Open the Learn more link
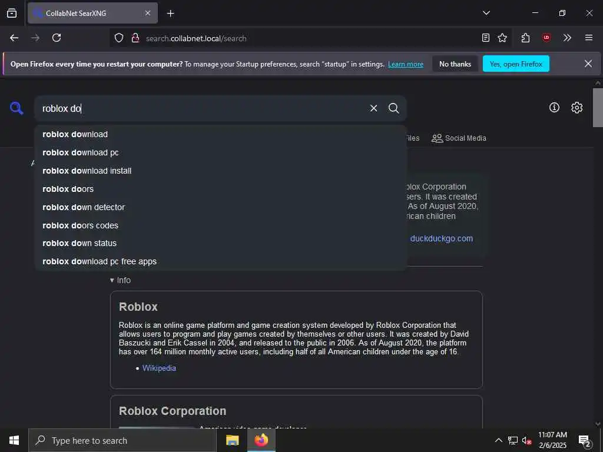 [x=406, y=65]
